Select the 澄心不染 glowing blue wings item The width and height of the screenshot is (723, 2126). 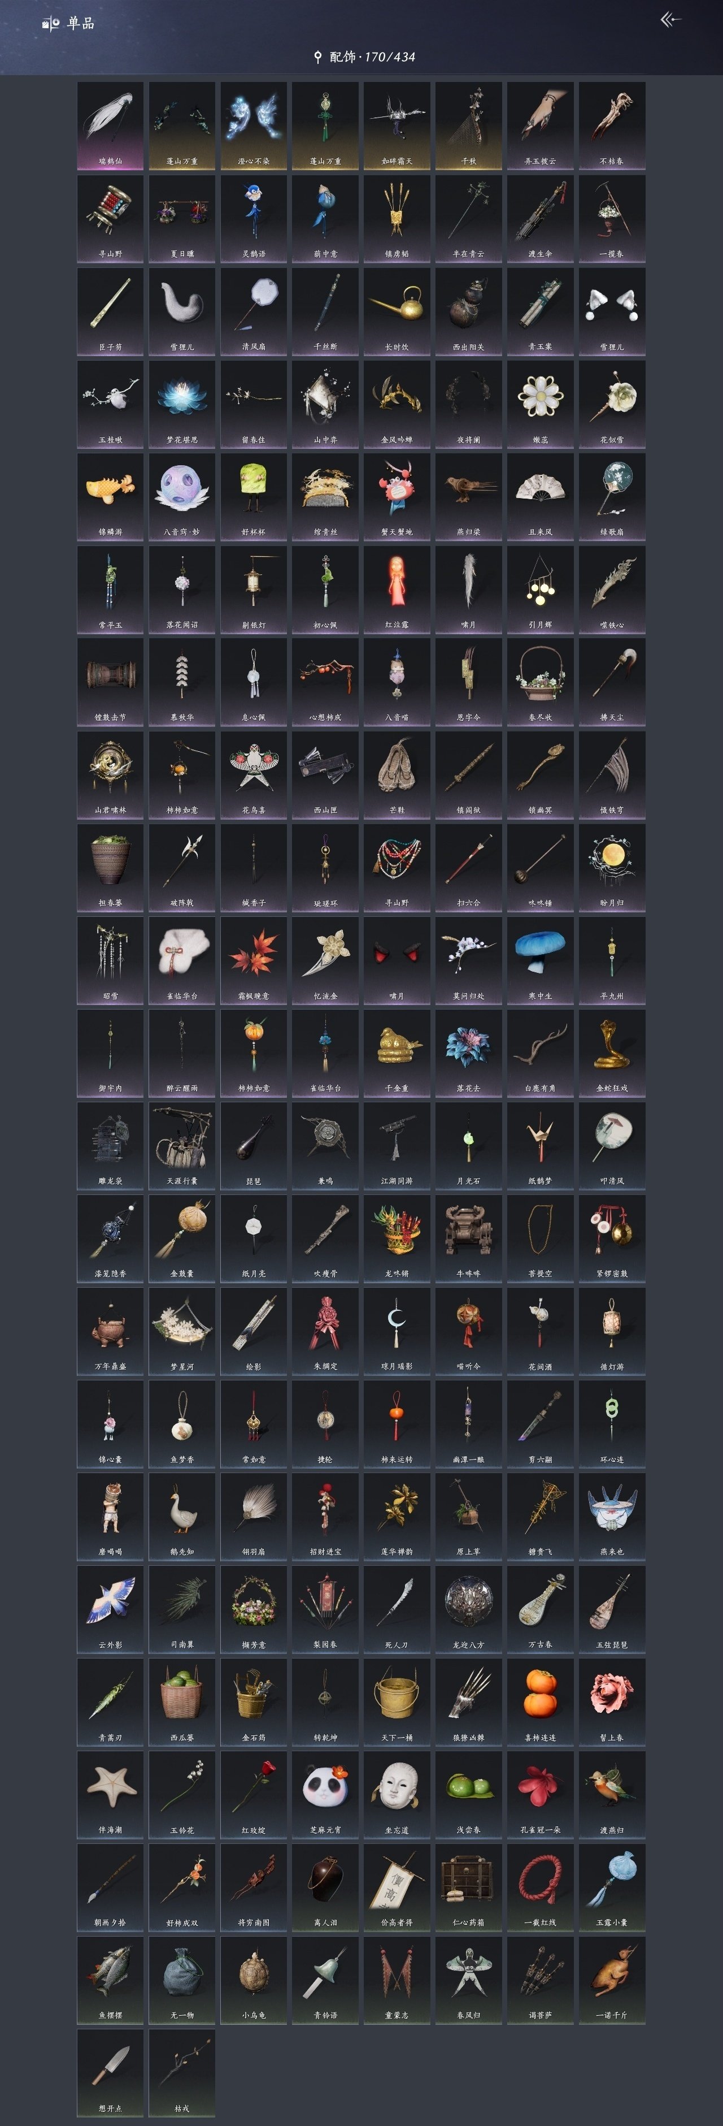(254, 125)
